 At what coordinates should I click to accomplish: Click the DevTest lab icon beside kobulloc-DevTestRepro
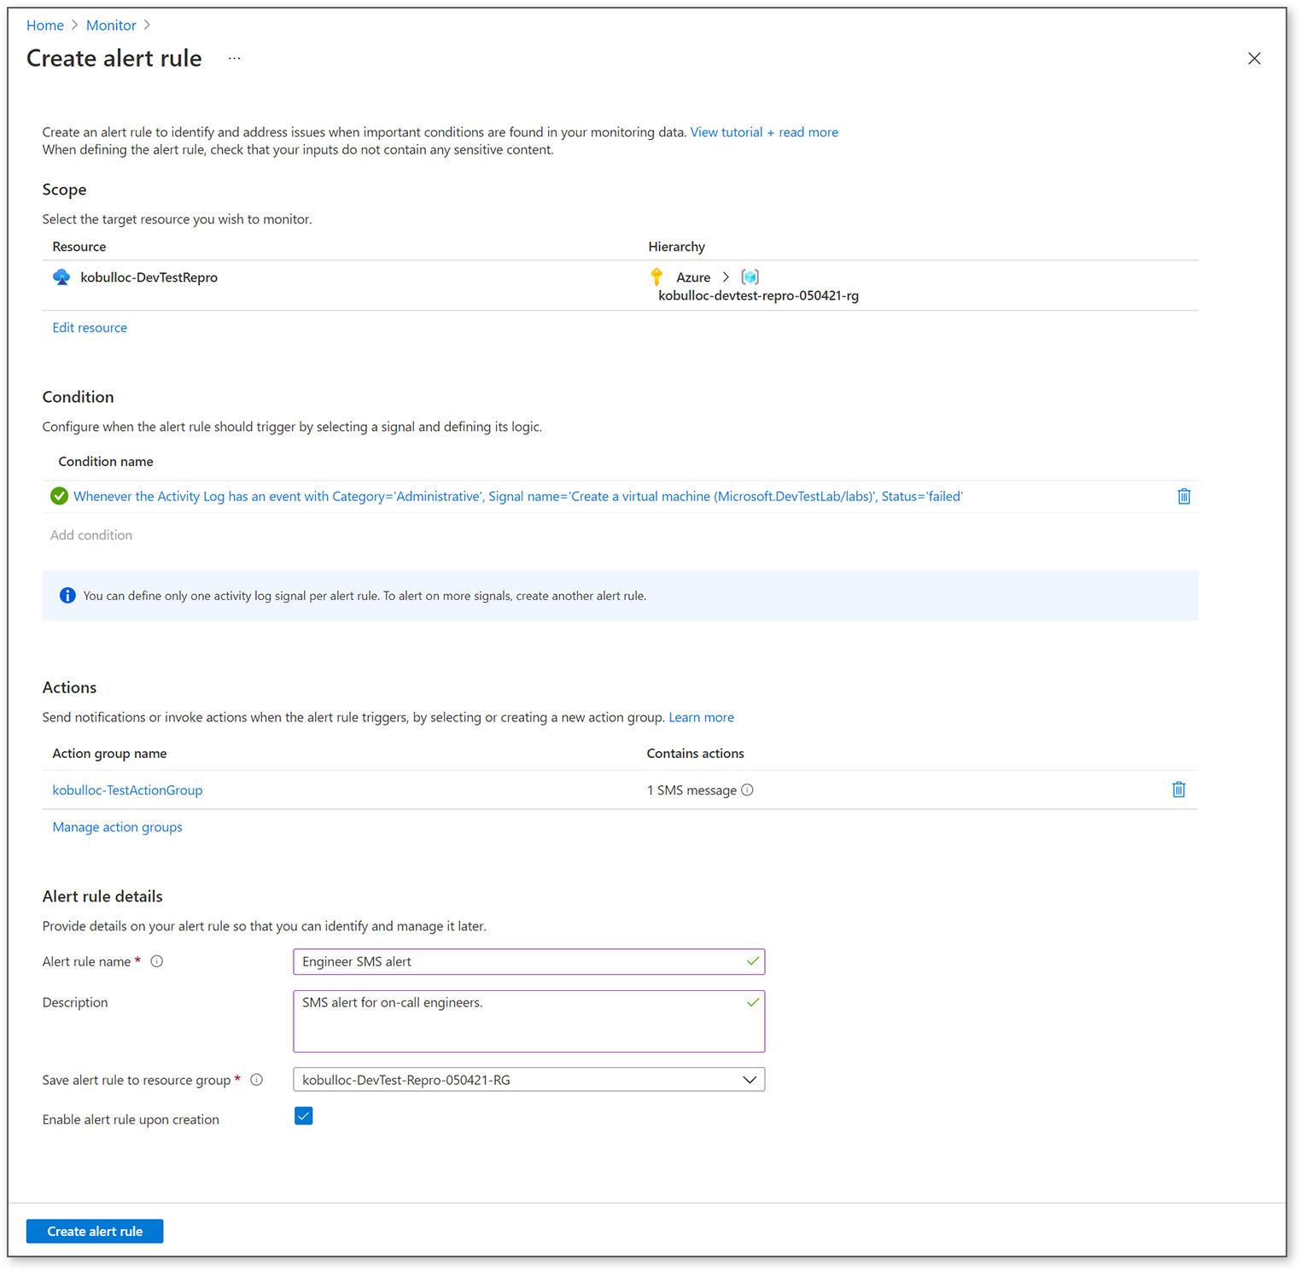click(61, 277)
